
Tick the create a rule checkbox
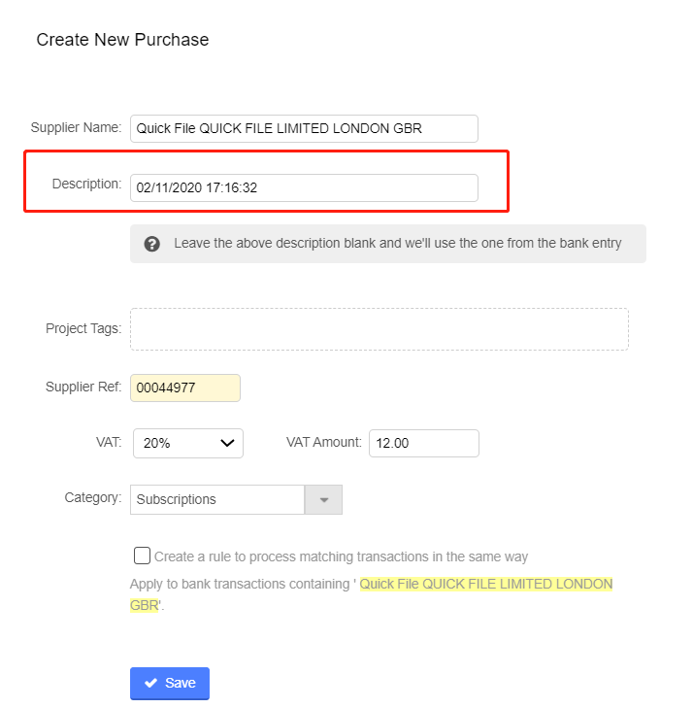coord(143,556)
